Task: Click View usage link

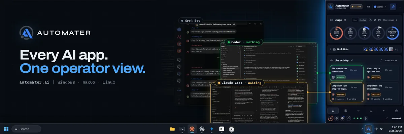Action: pyautogui.click(x=390, y=20)
